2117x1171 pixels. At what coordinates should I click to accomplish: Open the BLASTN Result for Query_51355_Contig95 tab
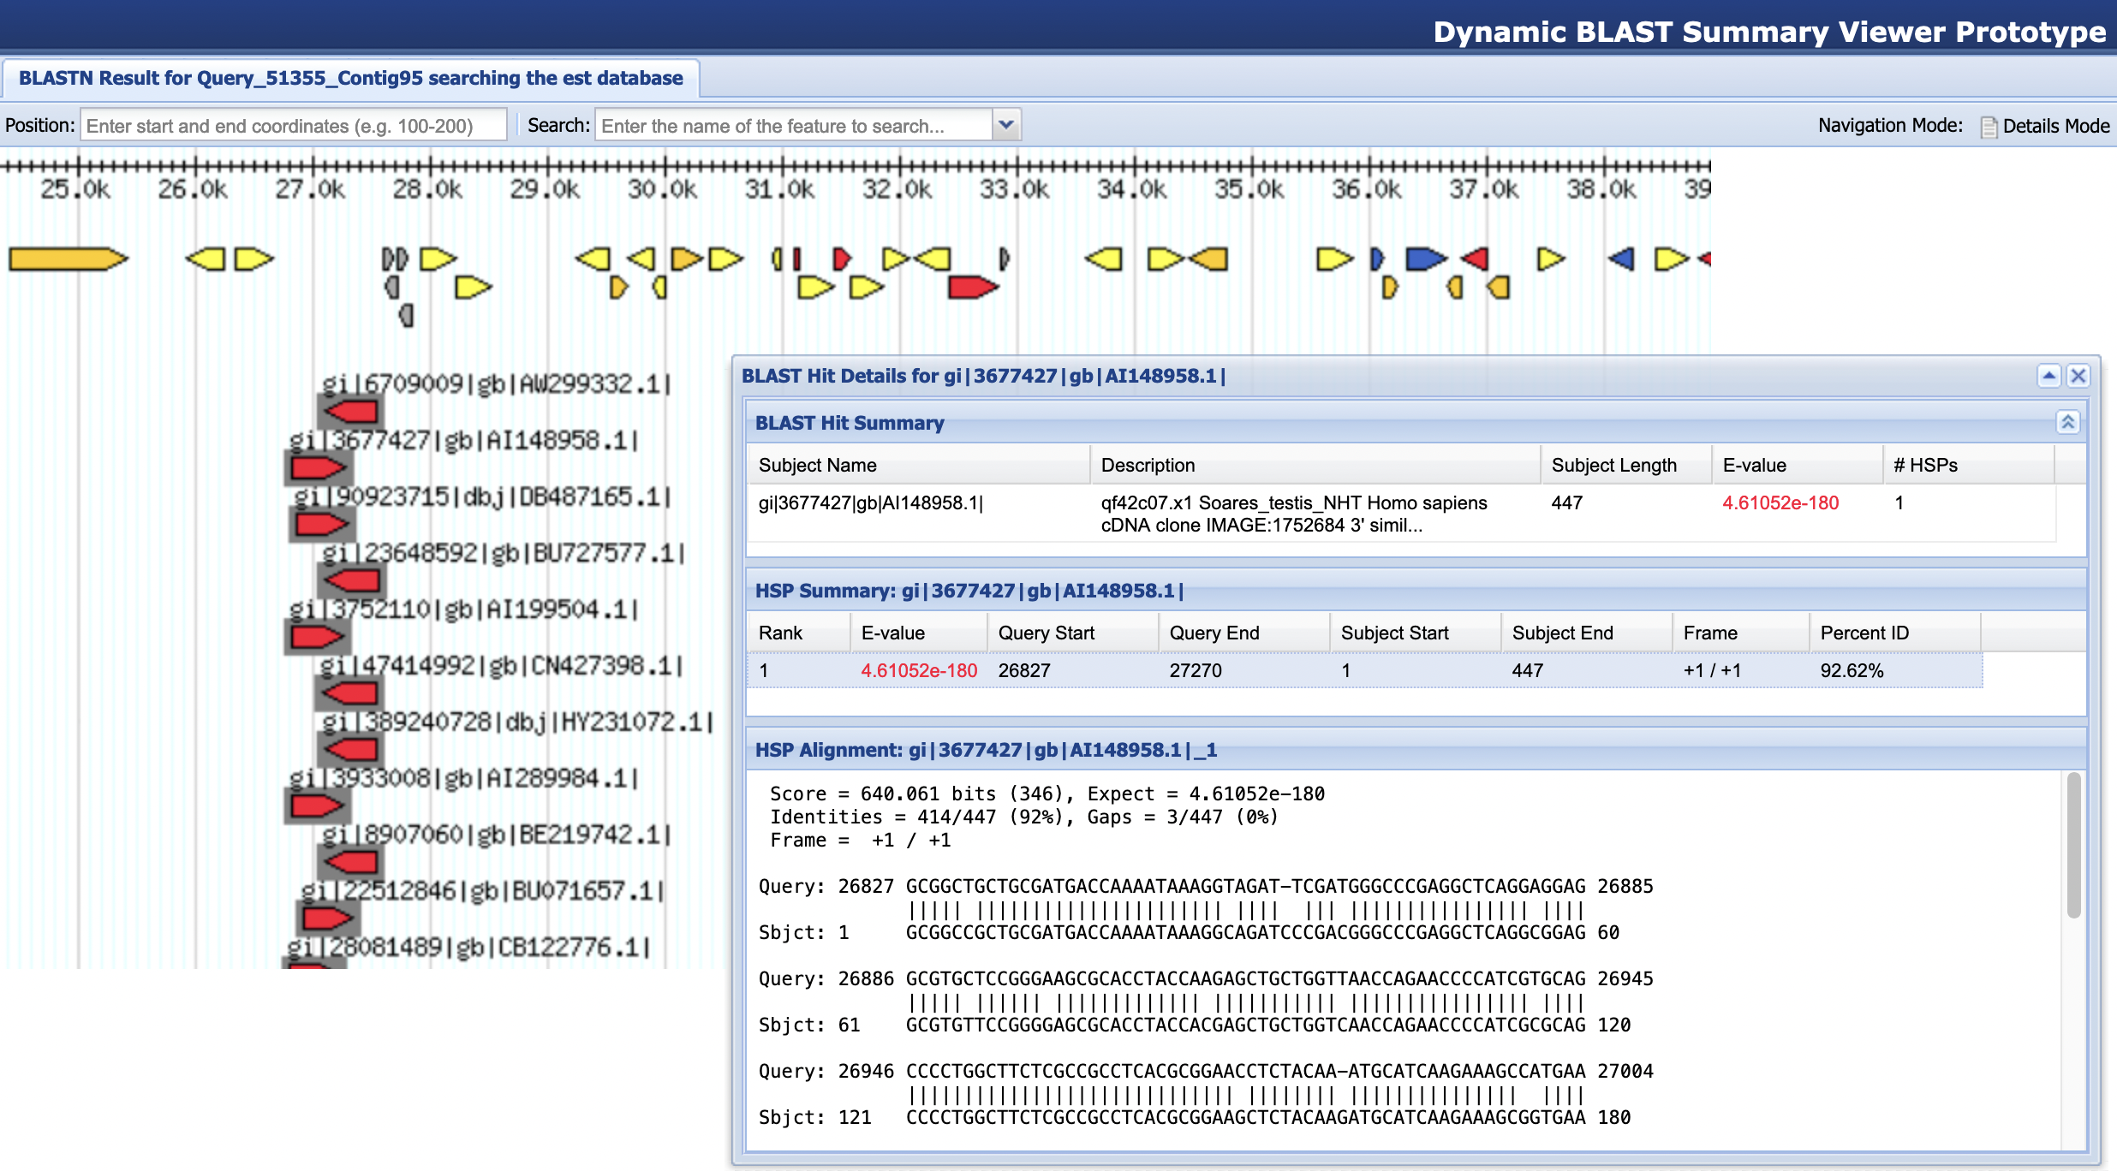click(350, 78)
